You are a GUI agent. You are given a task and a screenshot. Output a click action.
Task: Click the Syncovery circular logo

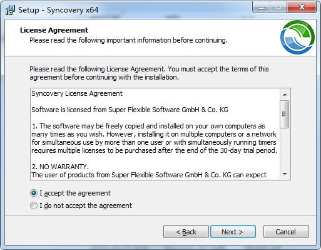pyautogui.click(x=297, y=38)
